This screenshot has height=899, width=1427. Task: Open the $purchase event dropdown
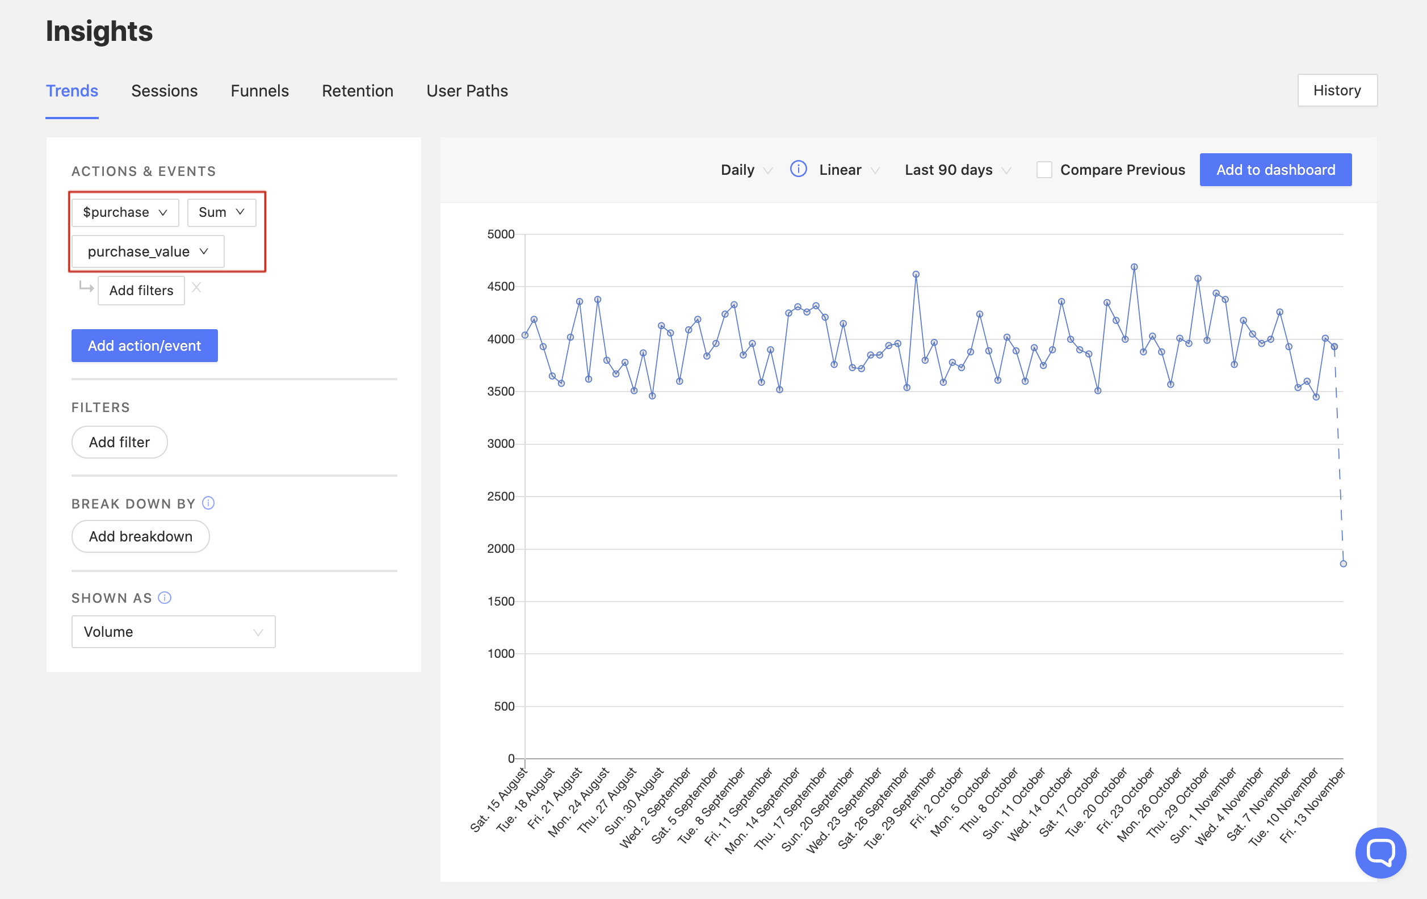coord(125,212)
